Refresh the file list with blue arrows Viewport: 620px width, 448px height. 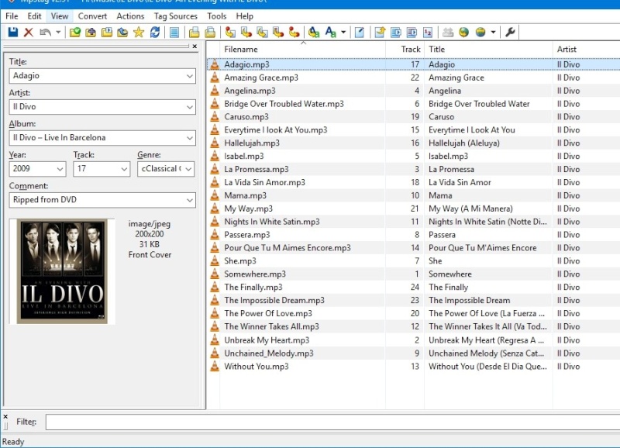coord(155,32)
